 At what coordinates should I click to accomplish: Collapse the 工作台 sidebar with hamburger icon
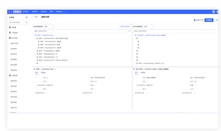click(x=27, y=18)
